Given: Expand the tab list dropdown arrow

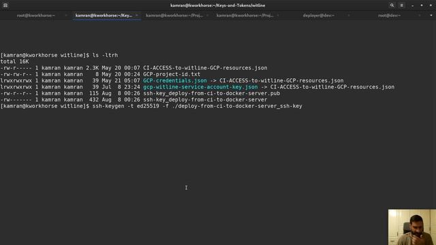Looking at the screenshot, I should (x=431, y=16).
